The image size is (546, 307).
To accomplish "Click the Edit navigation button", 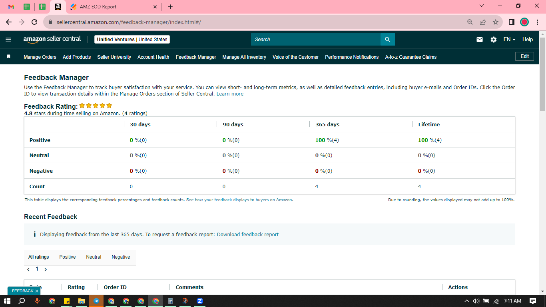I will (524, 56).
